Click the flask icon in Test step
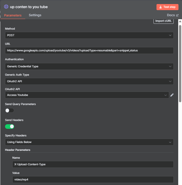 coord(161,7)
